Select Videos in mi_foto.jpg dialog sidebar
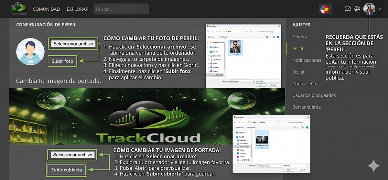The height and width of the screenshot is (180, 388). [x=213, y=71]
